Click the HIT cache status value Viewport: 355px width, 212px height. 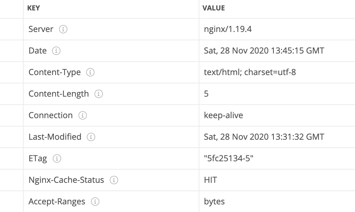(210, 180)
